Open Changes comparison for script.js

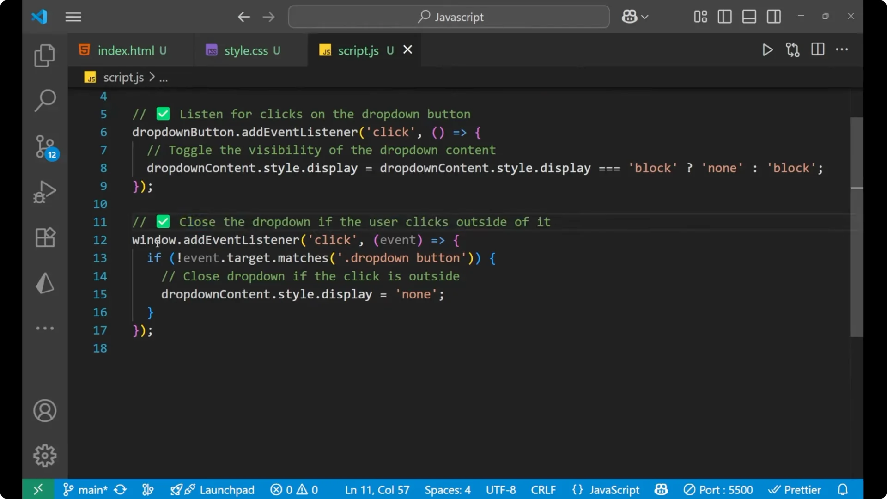click(792, 50)
